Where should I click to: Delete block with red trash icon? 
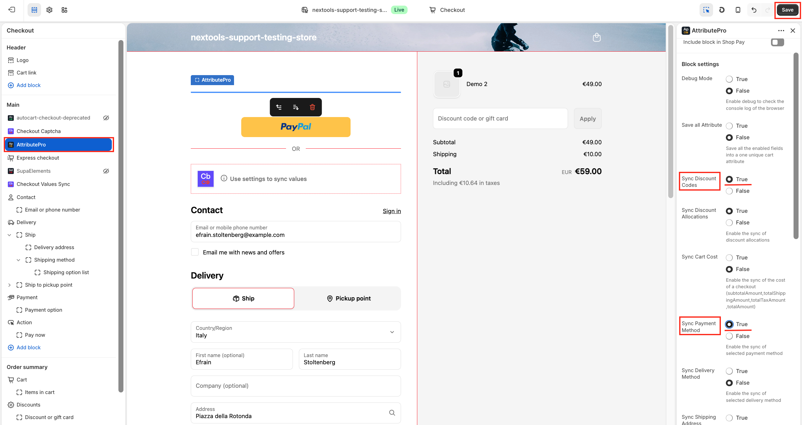point(312,107)
